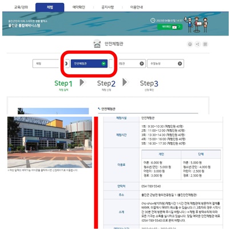The height and width of the screenshot is (231, 231).
Task: Open the 교육/강좌 menu tab
Action: pos(21,7)
